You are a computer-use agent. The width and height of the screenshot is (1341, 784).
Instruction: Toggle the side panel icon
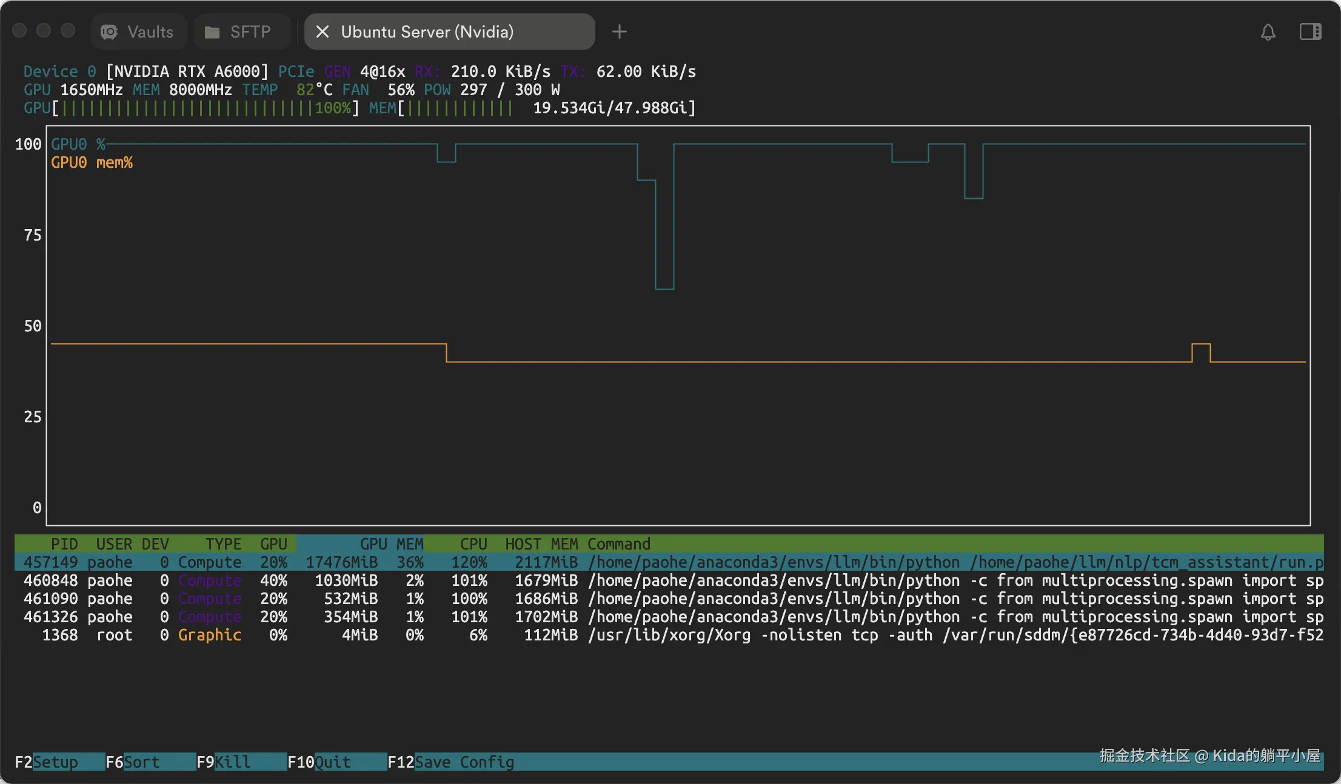pyautogui.click(x=1310, y=32)
